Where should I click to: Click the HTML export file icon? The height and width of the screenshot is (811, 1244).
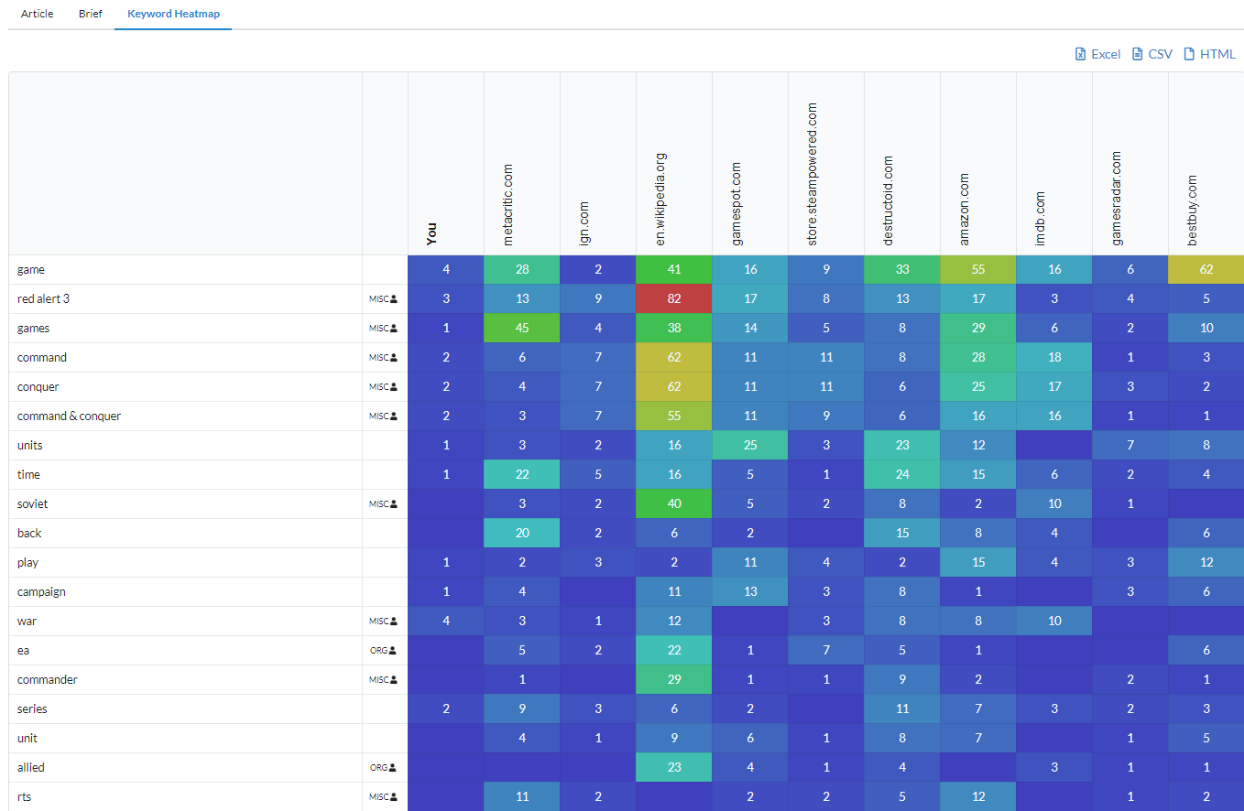point(1188,54)
